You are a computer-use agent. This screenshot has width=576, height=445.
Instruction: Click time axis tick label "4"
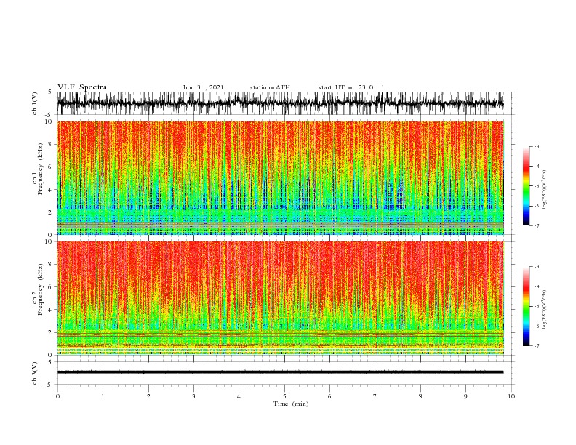coord(239,396)
